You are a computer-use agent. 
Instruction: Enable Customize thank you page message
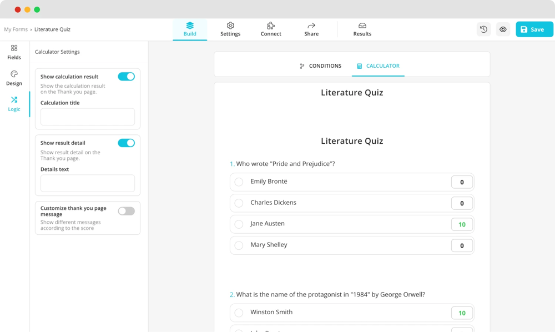[x=127, y=211]
